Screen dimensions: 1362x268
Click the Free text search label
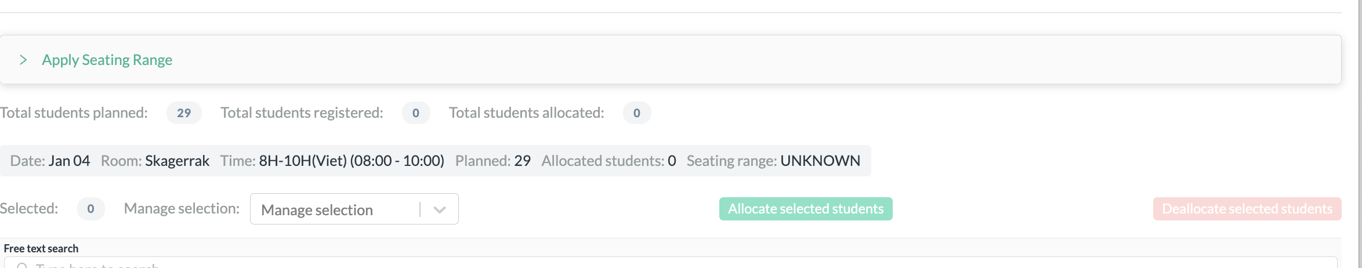click(x=41, y=248)
